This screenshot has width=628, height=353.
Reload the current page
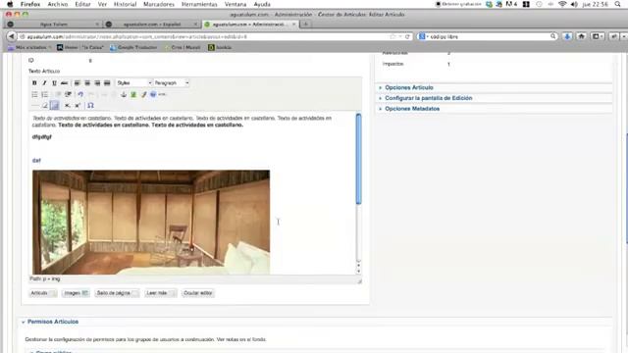407,36
